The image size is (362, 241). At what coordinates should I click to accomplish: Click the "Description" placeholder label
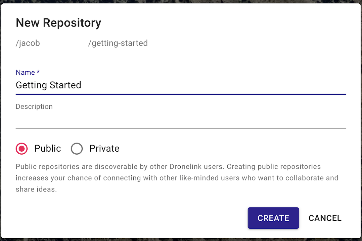(34, 106)
